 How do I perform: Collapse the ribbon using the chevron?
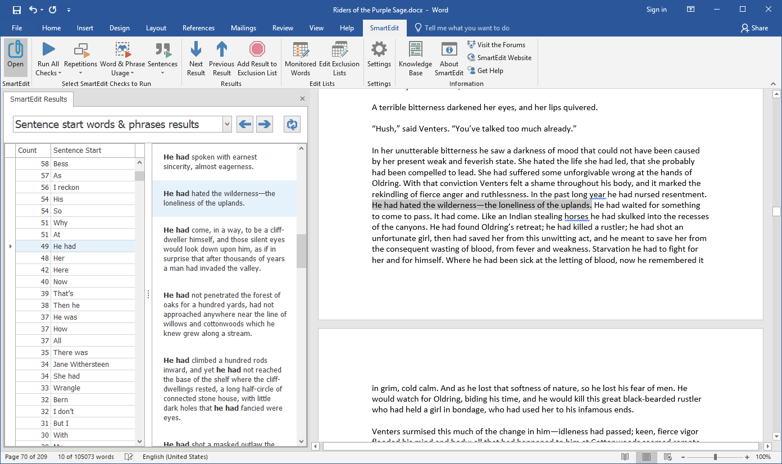click(773, 83)
